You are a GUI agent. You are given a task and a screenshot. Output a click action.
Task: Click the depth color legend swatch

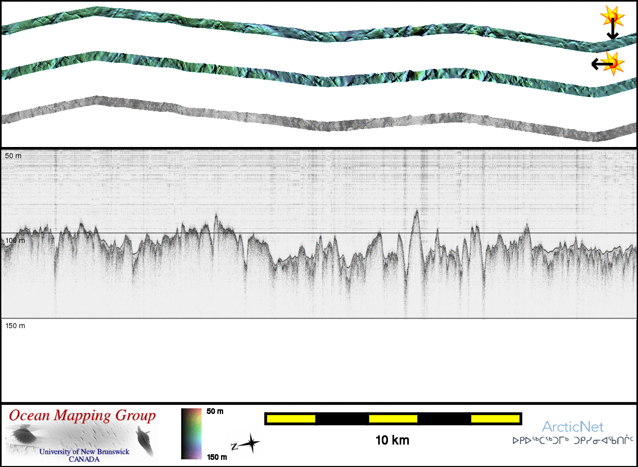point(191,434)
